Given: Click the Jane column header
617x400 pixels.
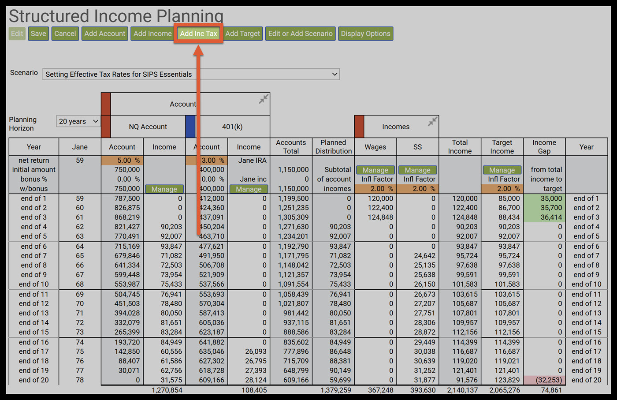Looking at the screenshot, I should (80, 147).
